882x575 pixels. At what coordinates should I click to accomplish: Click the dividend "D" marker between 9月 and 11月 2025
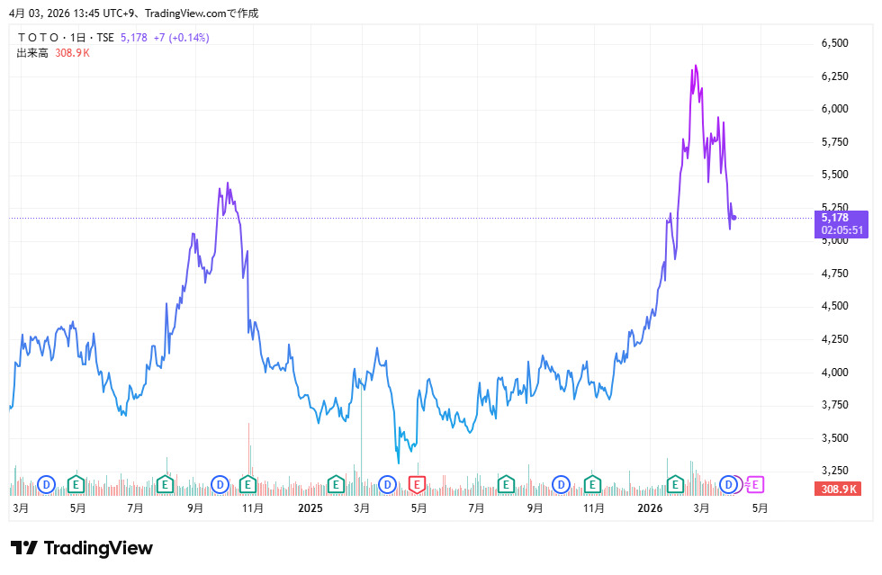point(561,484)
